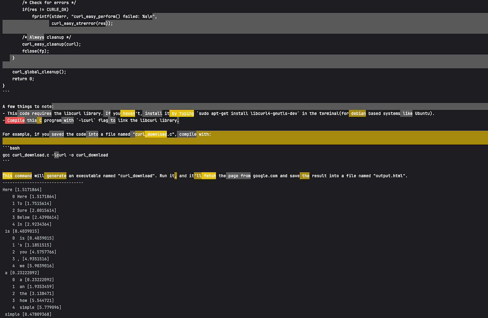Click the row "2 Sure [2.0015614]"
Image resolution: width=488 pixels, height=318 pixels.
[x=34, y=210]
